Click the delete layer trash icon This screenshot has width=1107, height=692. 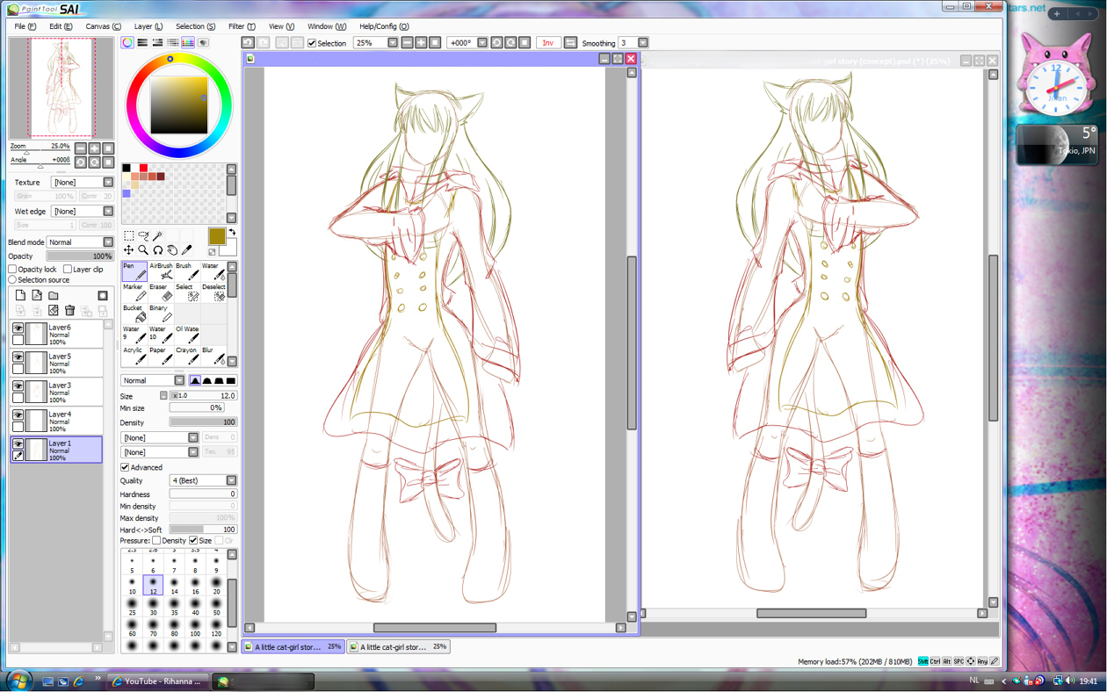pos(70,311)
